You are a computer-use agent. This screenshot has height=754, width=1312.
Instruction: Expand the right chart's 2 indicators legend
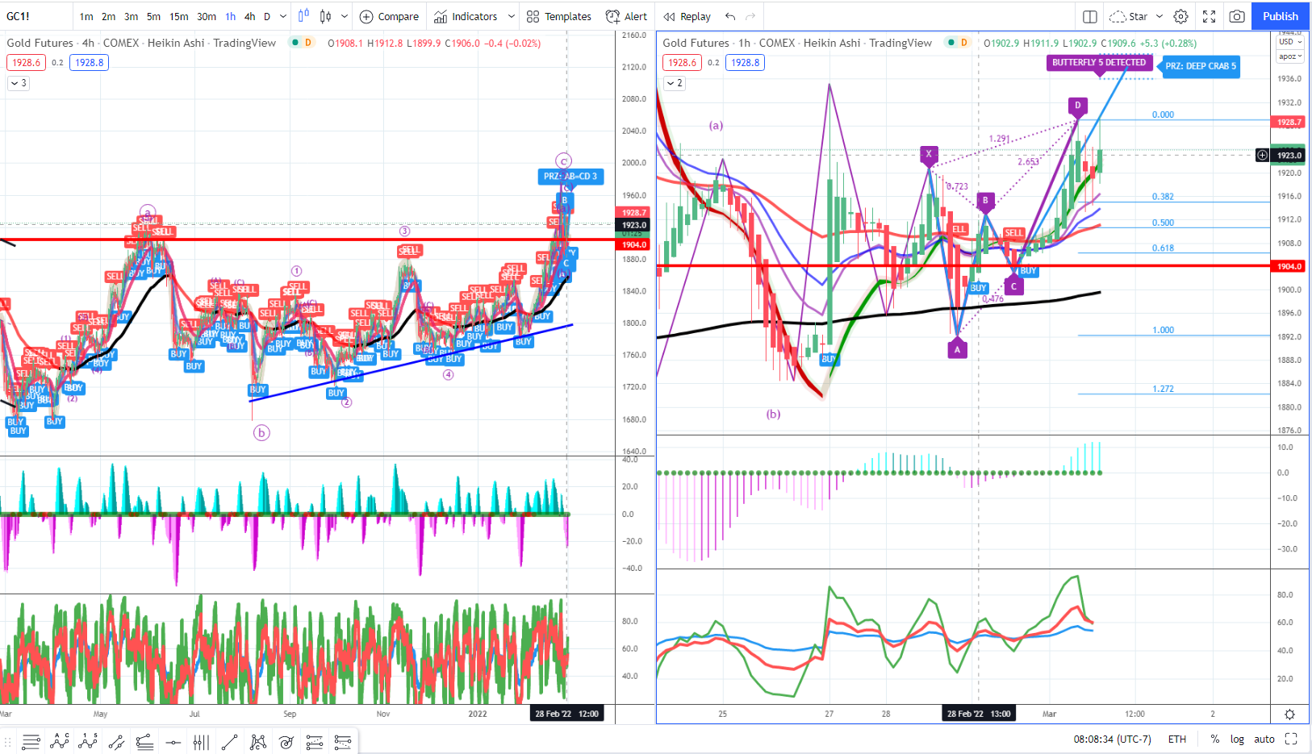[x=675, y=82]
